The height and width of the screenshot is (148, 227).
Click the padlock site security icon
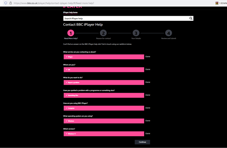point(10,3)
